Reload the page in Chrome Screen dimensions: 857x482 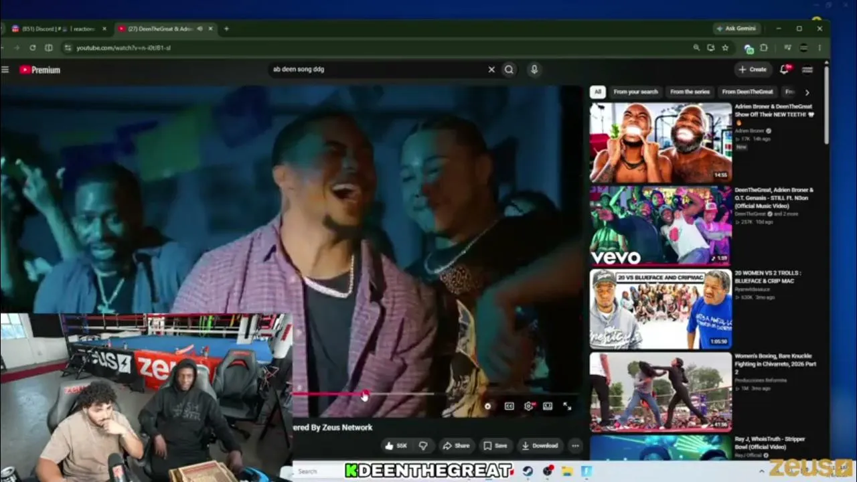click(32, 48)
